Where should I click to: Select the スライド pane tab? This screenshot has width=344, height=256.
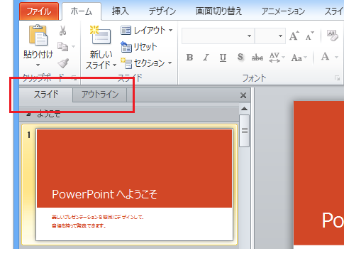[46, 95]
